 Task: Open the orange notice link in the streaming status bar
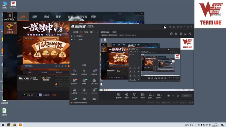[79, 103]
